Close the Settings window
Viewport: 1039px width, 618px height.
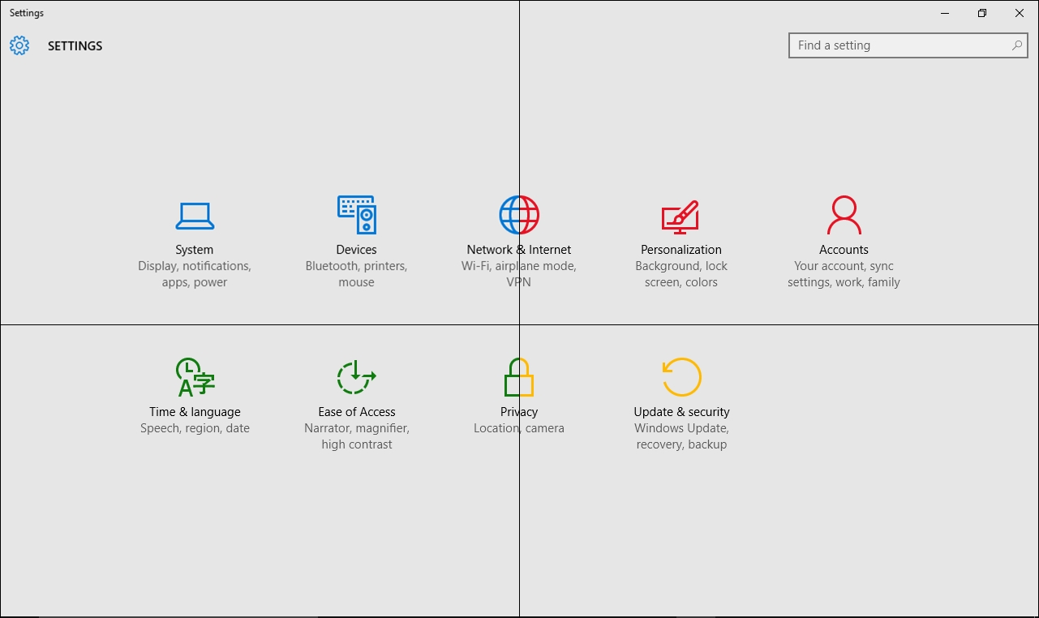pyautogui.click(x=1020, y=13)
